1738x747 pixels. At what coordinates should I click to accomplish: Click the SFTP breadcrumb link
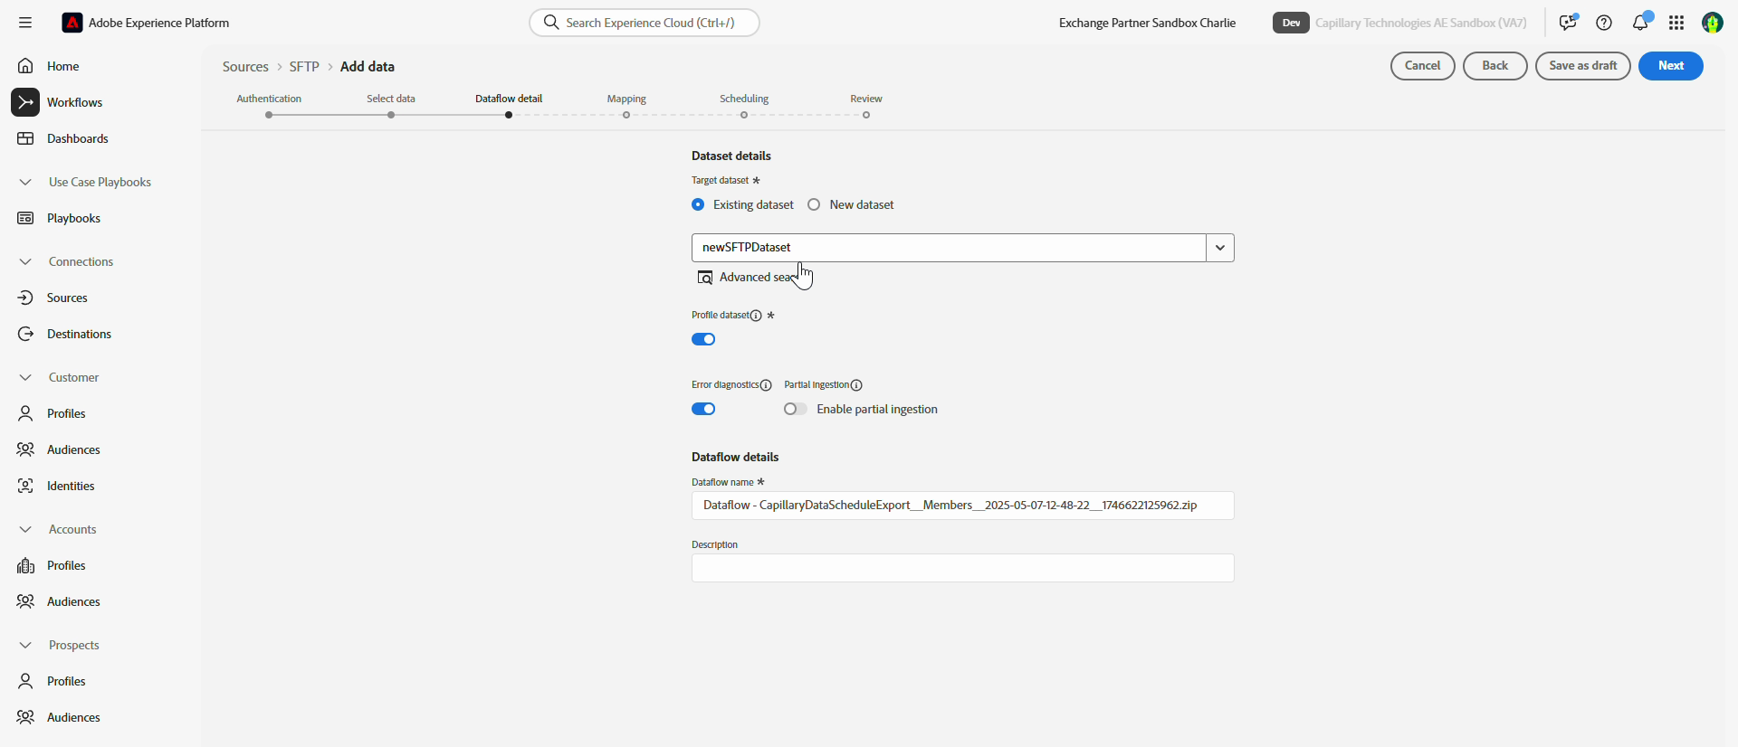304,67
